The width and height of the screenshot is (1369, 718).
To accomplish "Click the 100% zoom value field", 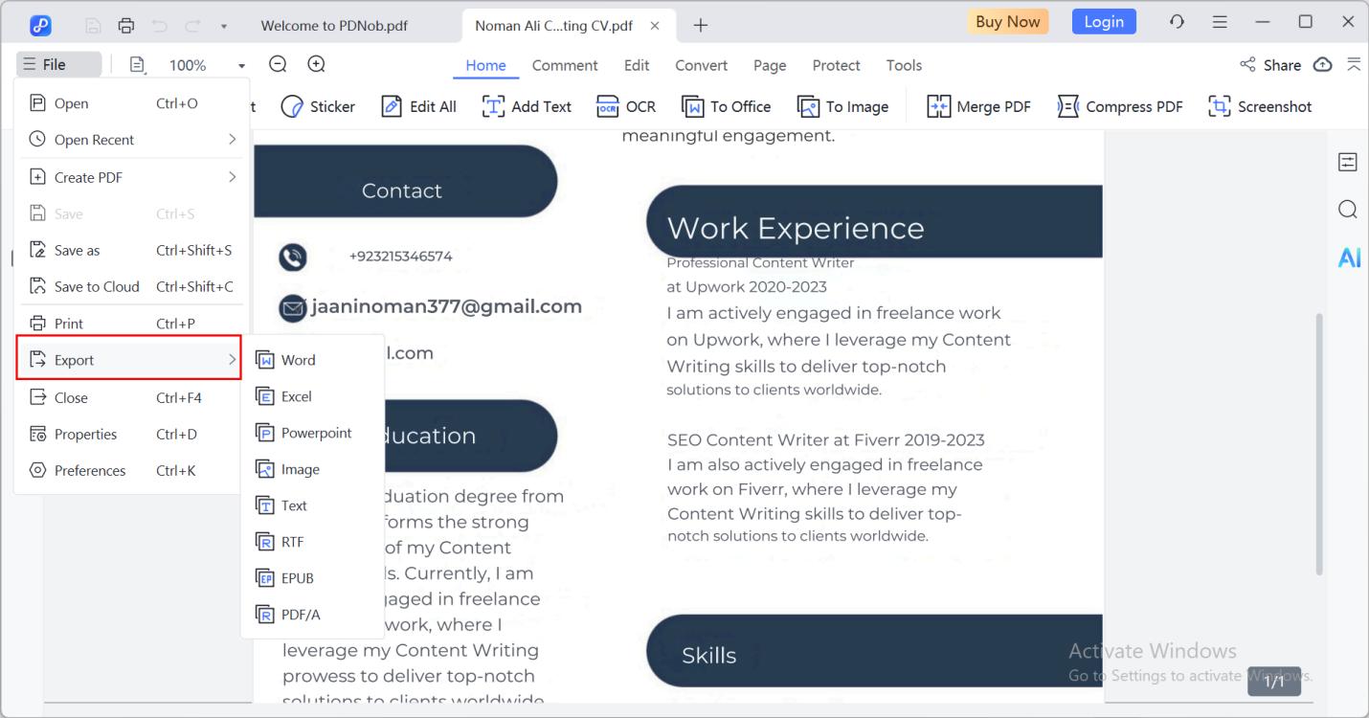I will coord(188,65).
